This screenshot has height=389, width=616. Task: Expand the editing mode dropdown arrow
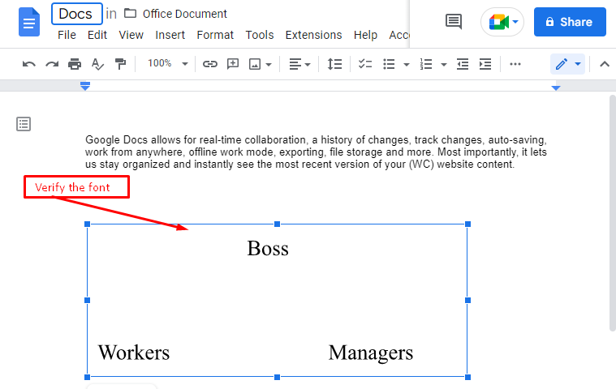(x=578, y=64)
